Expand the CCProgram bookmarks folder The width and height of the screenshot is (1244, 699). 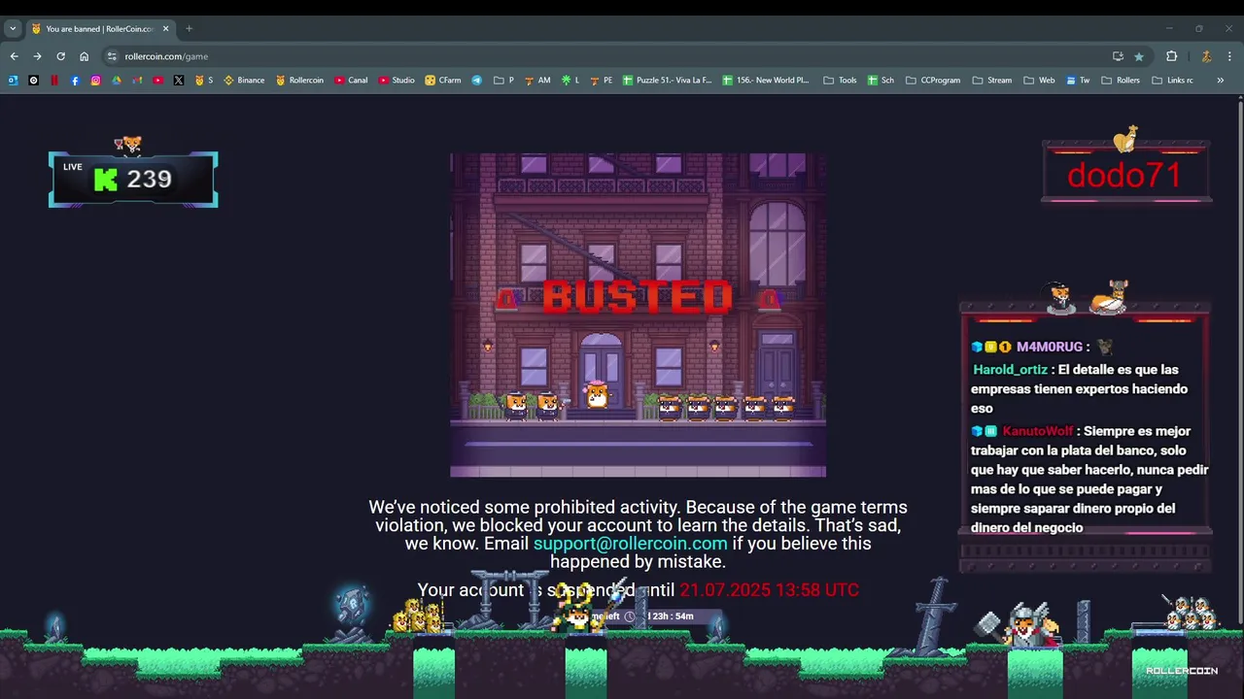click(x=932, y=81)
